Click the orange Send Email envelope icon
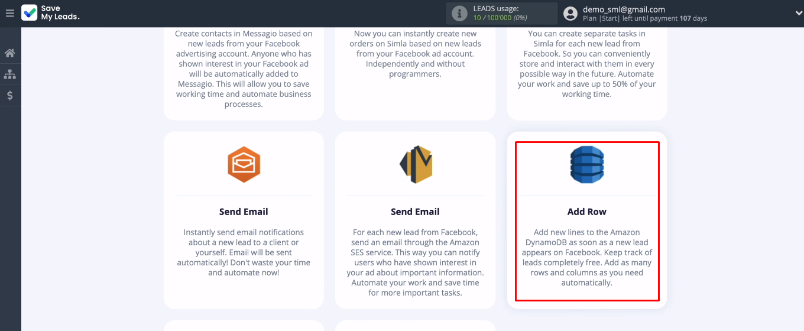 [244, 164]
